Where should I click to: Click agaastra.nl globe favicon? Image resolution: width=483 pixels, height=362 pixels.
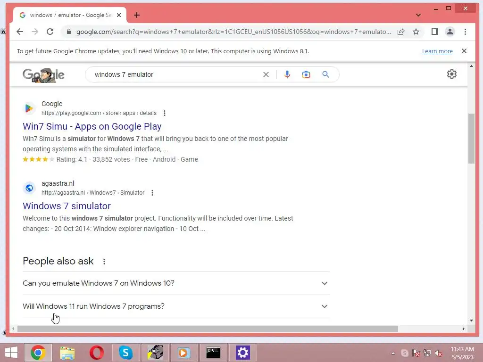coord(29,188)
